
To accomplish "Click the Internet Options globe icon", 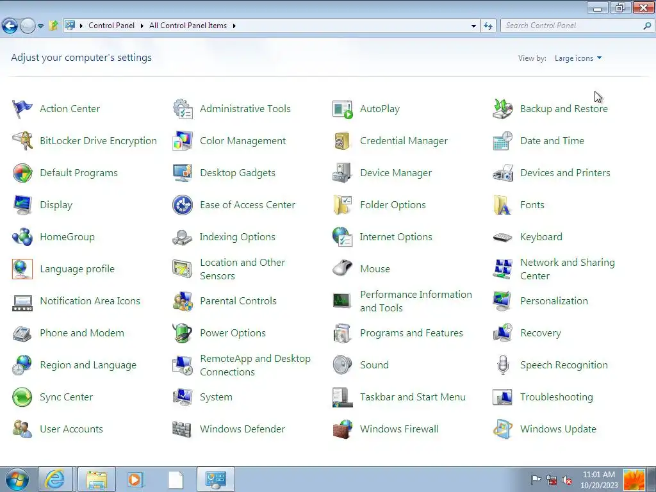I will pos(342,237).
